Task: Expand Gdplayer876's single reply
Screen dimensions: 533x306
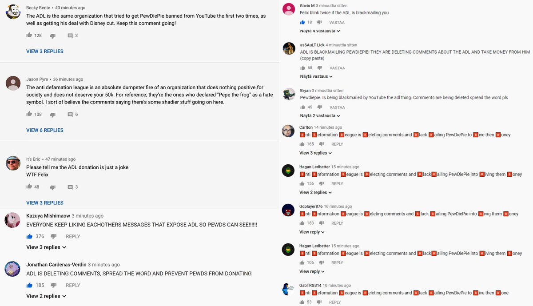Action: (312, 232)
